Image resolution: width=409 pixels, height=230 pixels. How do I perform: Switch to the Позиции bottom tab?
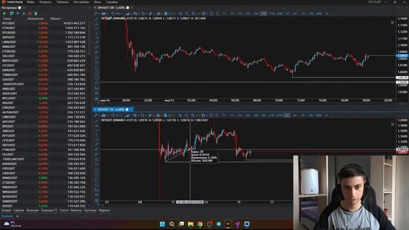tap(33, 210)
